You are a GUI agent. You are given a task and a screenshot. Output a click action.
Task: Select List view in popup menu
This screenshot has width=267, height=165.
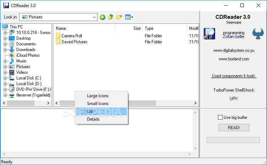point(101,111)
